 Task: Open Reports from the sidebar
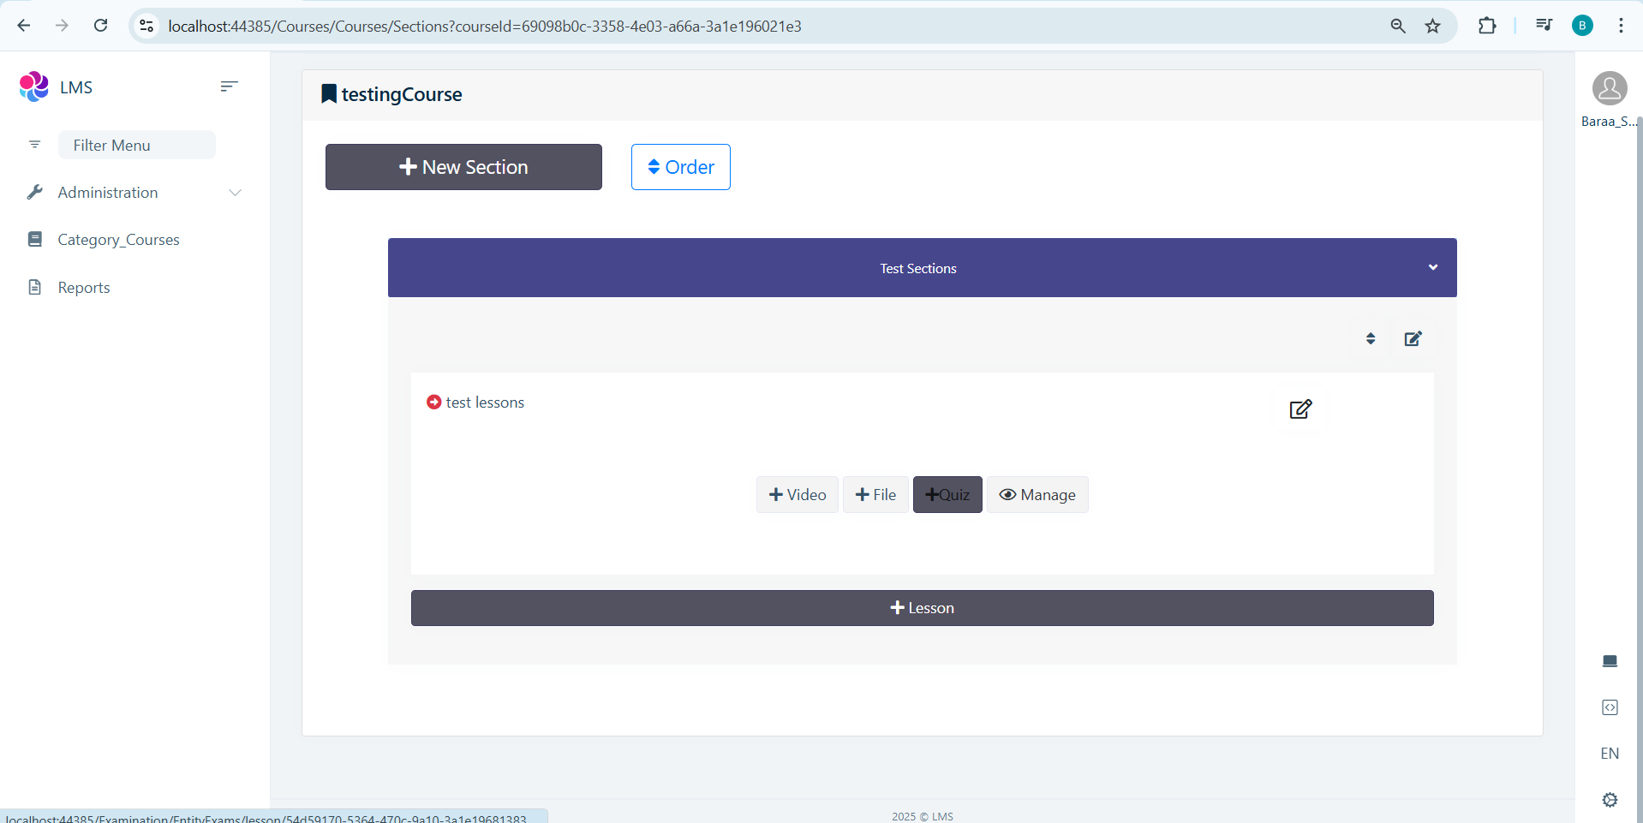(x=84, y=287)
